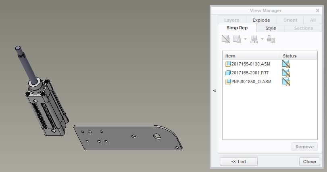Click the excluded status icon for 2017155-0130.ASM
Image resolution: width=327 pixels, height=172 pixels.
coord(286,64)
